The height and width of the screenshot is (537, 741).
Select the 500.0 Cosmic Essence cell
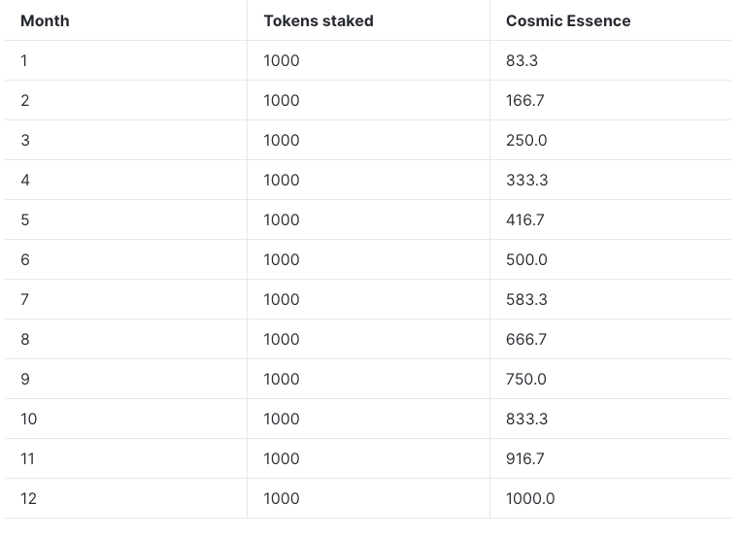(x=526, y=259)
